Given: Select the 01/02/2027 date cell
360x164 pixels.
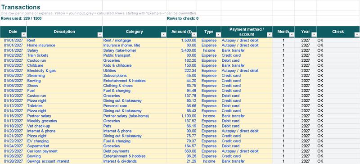Looking at the screenshot, I should click(13, 55).
